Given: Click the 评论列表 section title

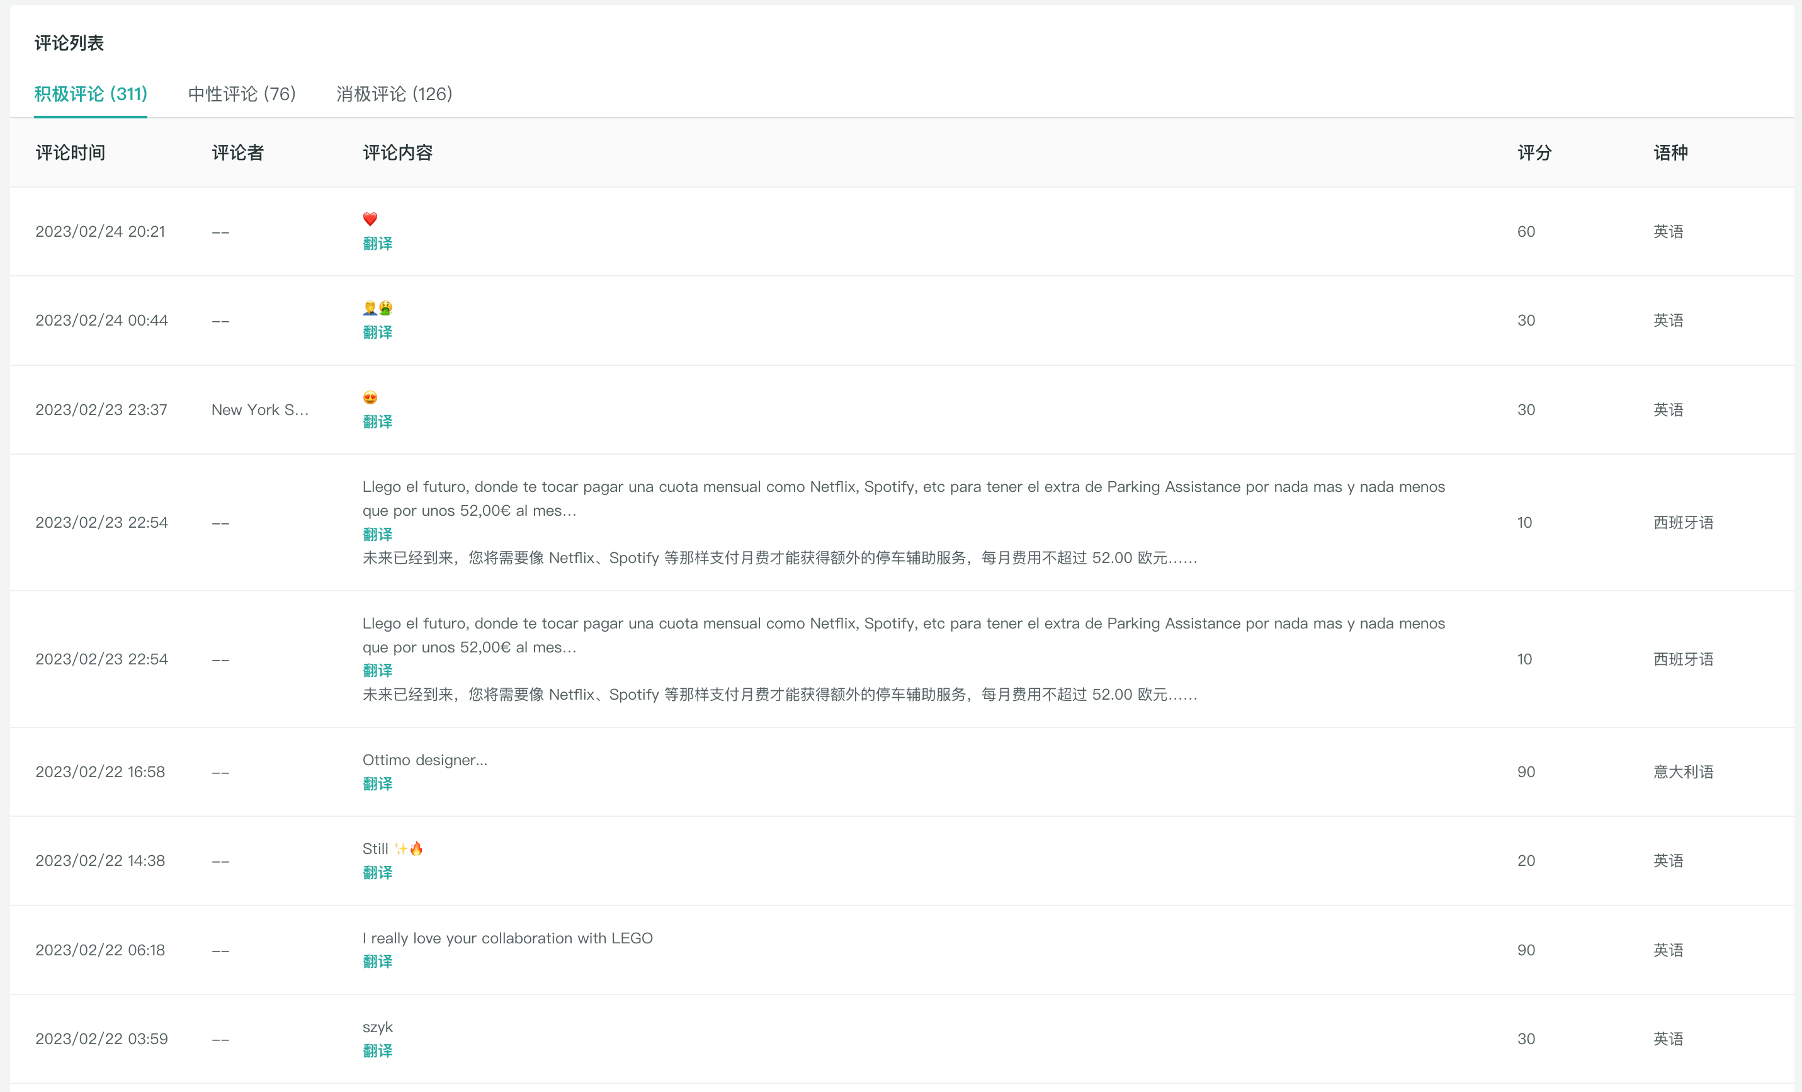Looking at the screenshot, I should 69,43.
